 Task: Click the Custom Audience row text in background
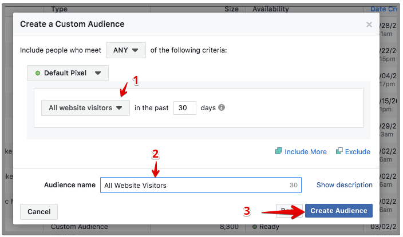coord(80,227)
